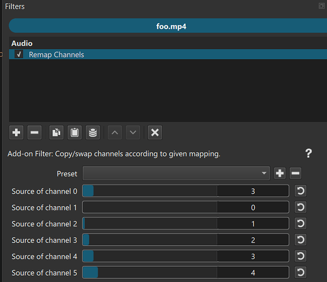The height and width of the screenshot is (282, 327).
Task: Click the channel 1 value field showing 0
Action: 253,207
